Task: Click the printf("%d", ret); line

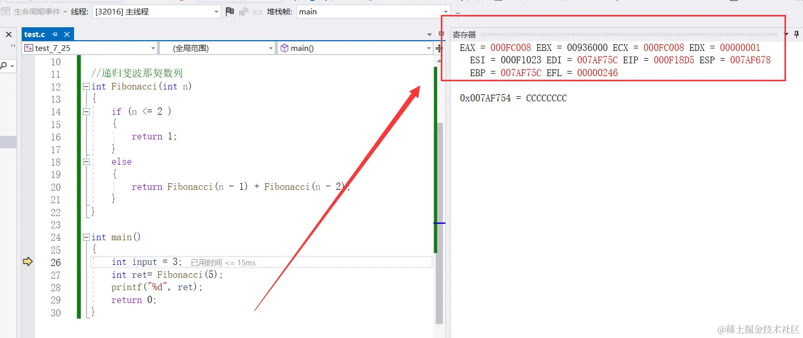Action: [x=157, y=287]
